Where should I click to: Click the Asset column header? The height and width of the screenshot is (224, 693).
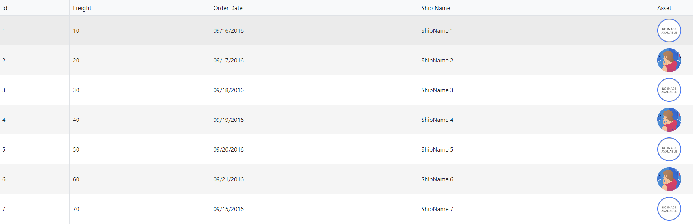coord(664,8)
